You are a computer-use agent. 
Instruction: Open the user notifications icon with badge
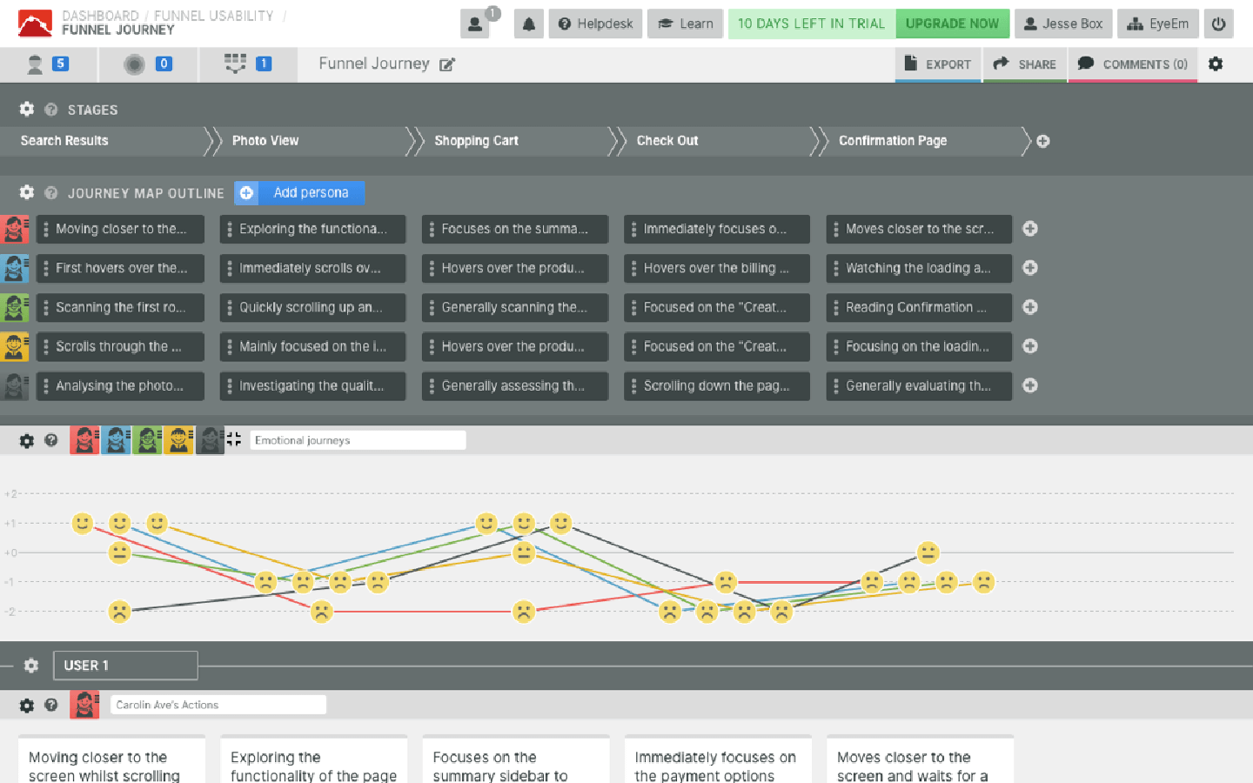(x=475, y=23)
